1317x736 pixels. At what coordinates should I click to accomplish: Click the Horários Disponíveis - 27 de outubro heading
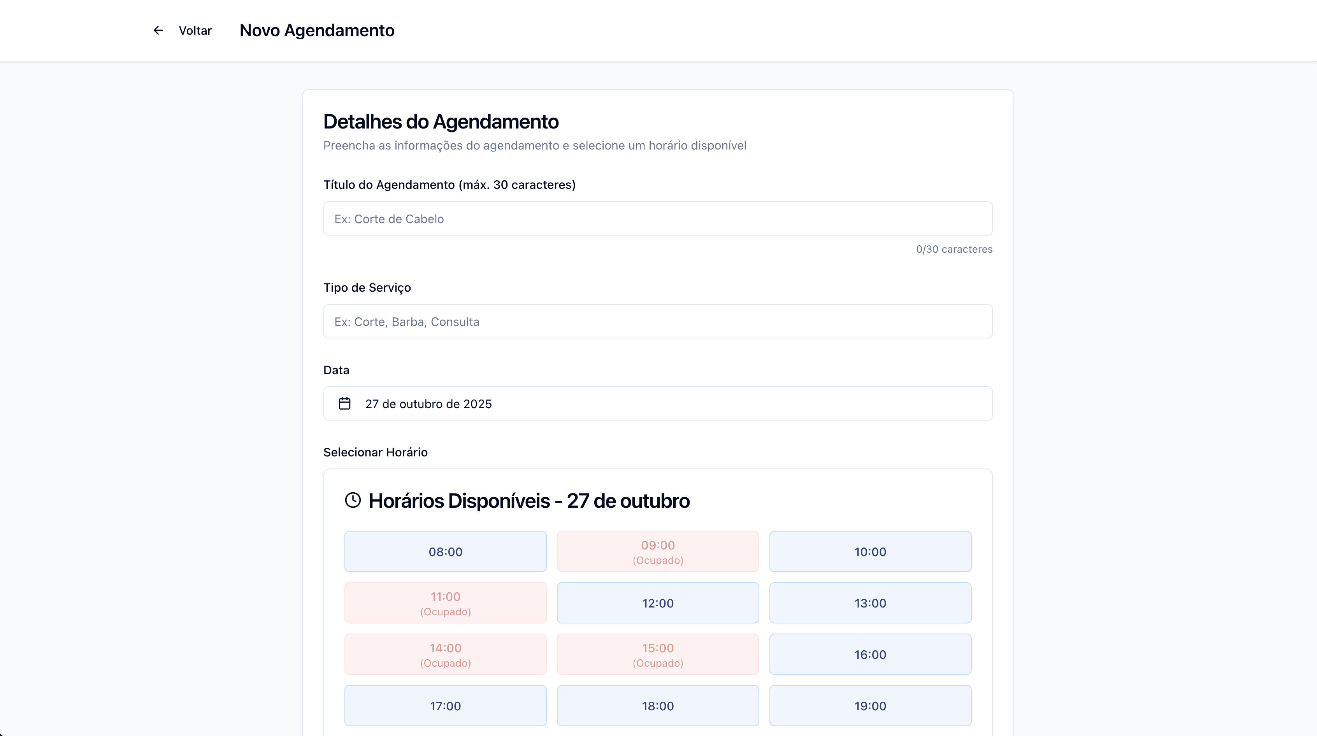529,501
